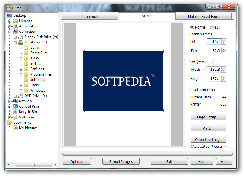Viewport: 244px width, 176px height.
Task: Click the bottom-right image resize handle
Action: click(162, 111)
